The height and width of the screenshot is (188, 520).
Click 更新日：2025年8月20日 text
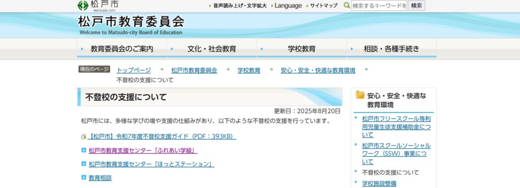point(307,111)
